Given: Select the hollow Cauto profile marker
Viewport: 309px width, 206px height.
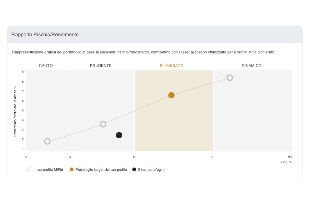Looking at the screenshot, I should [47, 141].
